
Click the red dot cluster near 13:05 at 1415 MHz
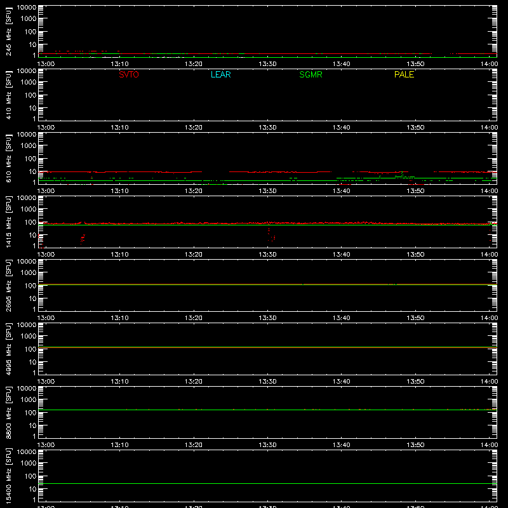click(x=83, y=239)
